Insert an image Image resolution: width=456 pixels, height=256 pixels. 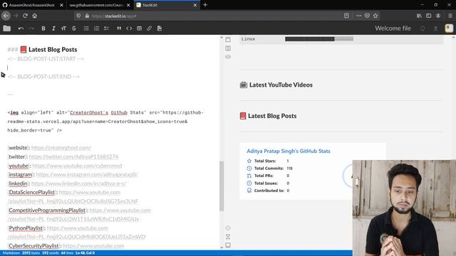[160, 28]
